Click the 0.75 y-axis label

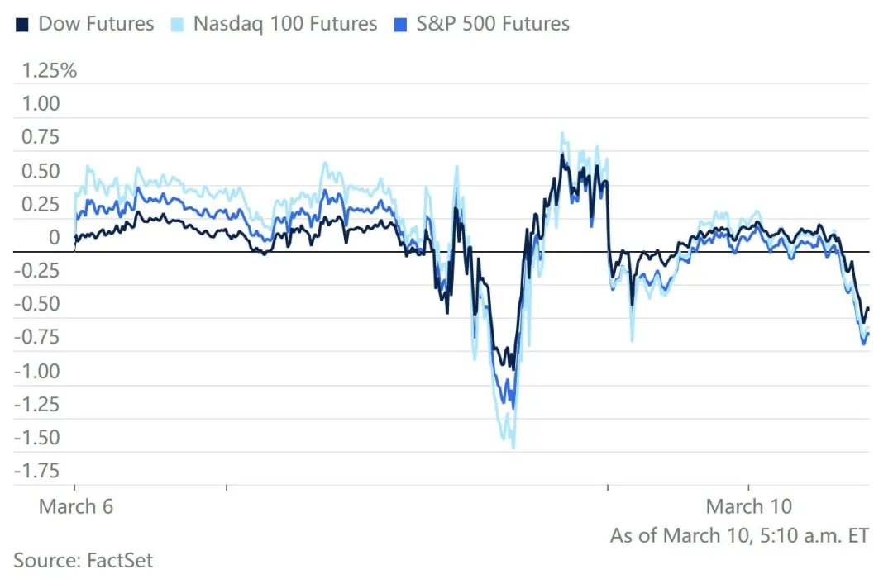pyautogui.click(x=41, y=137)
